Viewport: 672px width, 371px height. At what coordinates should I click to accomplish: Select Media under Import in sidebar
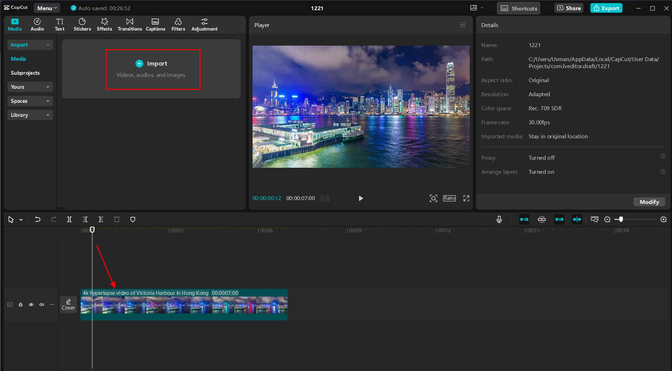18,59
